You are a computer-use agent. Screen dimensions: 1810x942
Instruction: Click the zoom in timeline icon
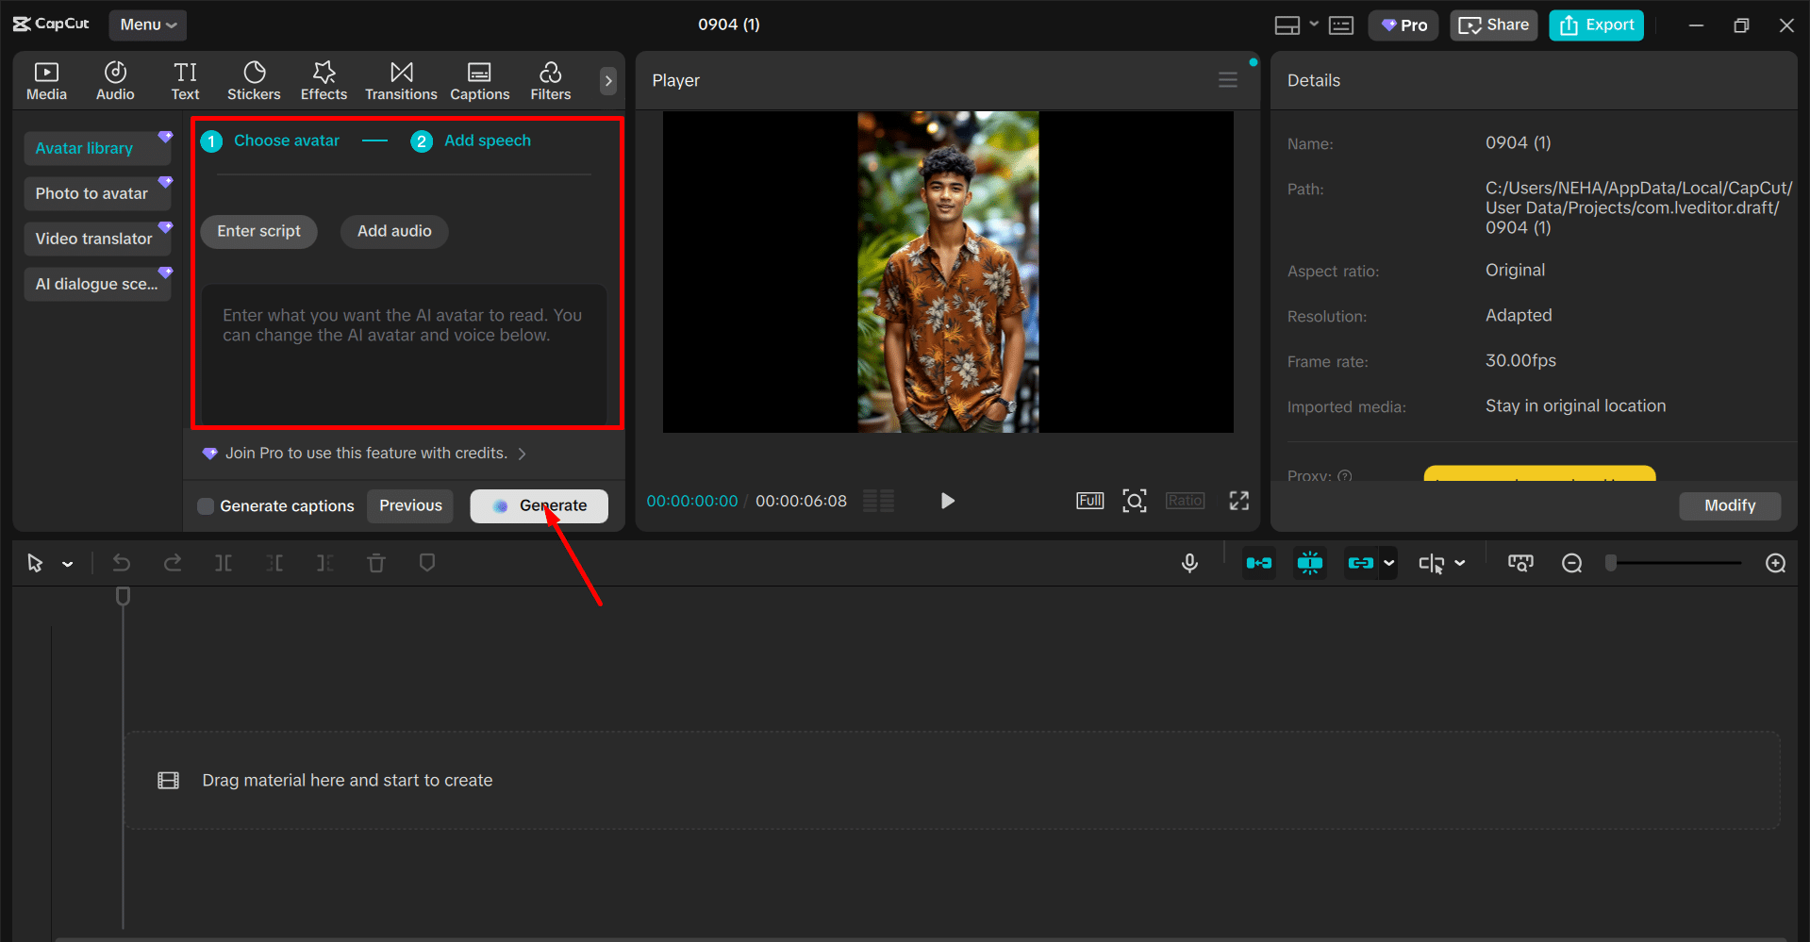point(1775,563)
